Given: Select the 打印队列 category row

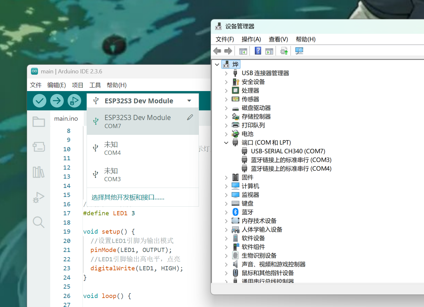Looking at the screenshot, I should click(x=253, y=125).
